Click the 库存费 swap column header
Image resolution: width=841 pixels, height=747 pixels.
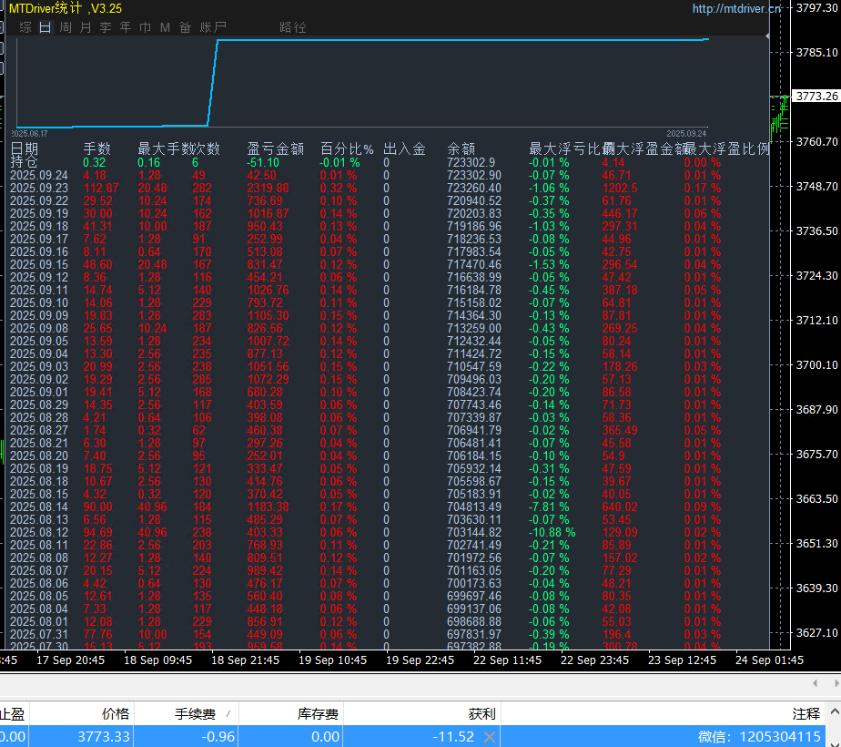(318, 714)
